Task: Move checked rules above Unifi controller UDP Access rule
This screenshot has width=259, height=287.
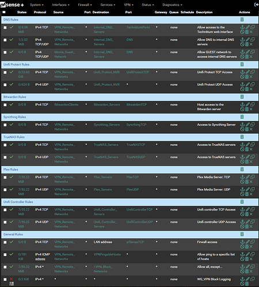Action: [242, 222]
